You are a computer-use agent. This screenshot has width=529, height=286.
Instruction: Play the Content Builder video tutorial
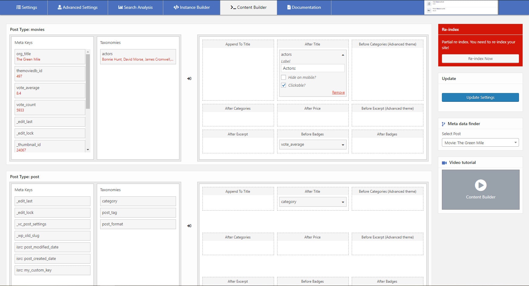tap(480, 185)
